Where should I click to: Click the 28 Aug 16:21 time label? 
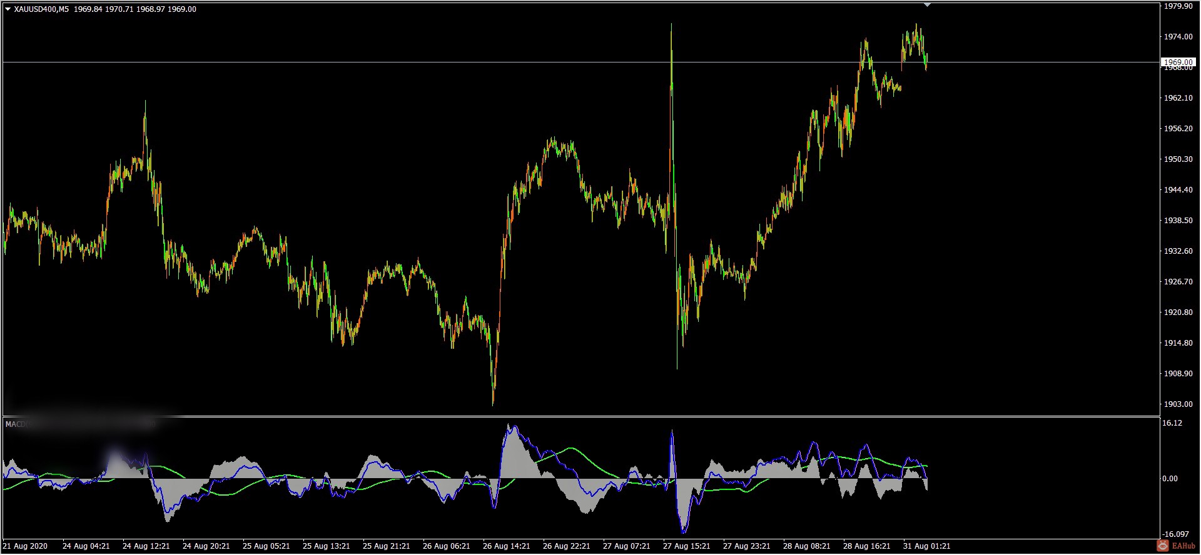867,546
